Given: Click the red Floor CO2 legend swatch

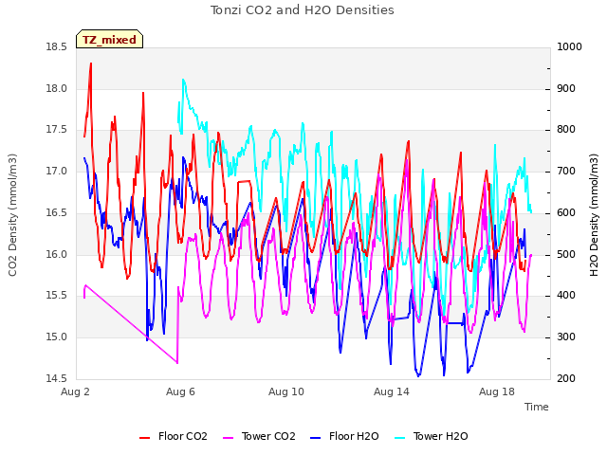Looking at the screenshot, I should pos(144,438).
